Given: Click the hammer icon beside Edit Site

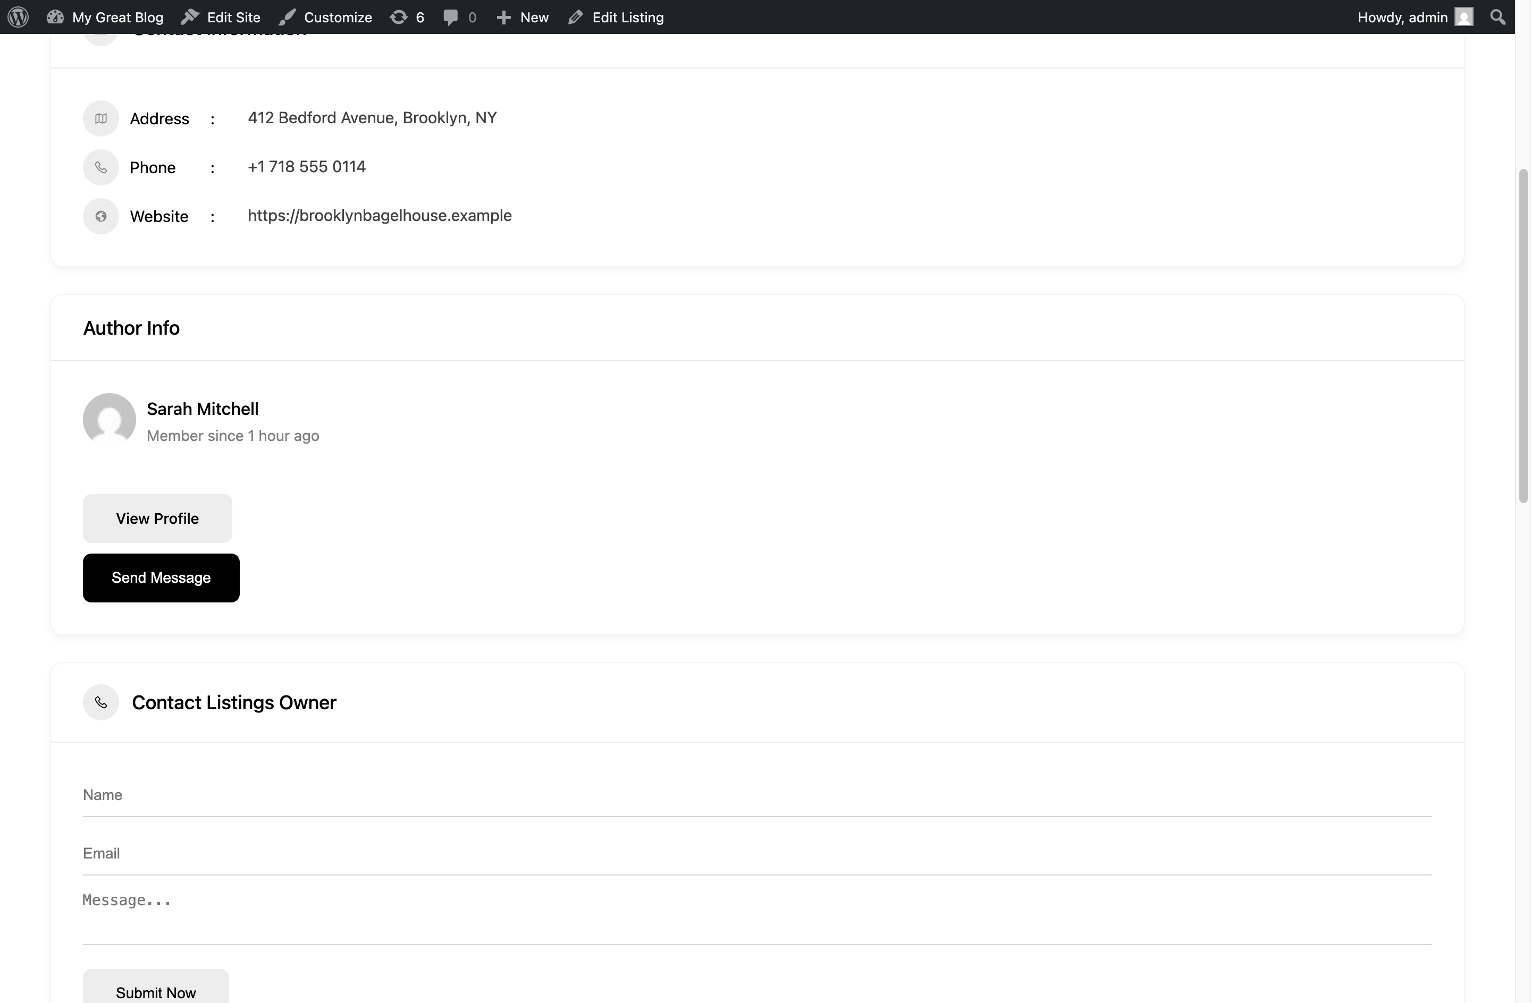Looking at the screenshot, I should [x=190, y=16].
